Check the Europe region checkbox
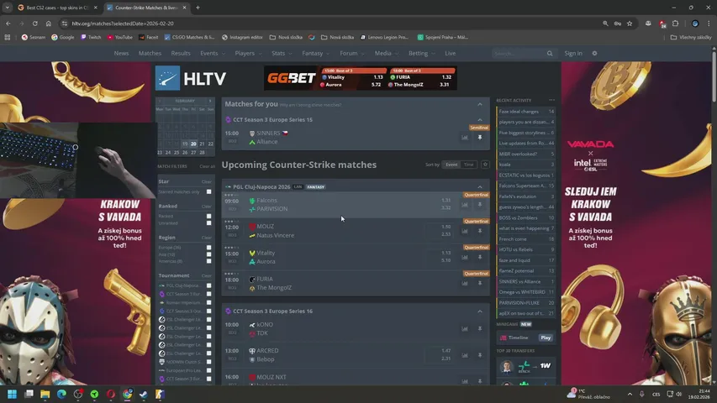 [209, 248]
